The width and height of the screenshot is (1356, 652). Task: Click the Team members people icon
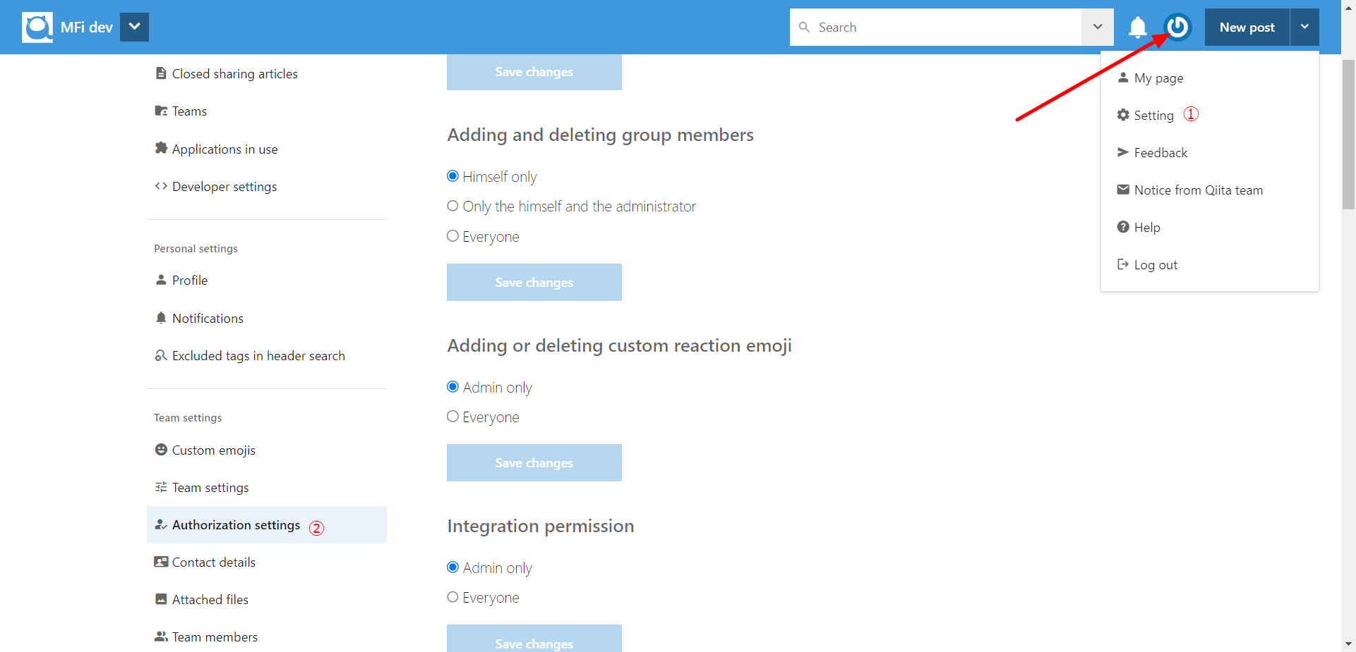pyautogui.click(x=161, y=636)
